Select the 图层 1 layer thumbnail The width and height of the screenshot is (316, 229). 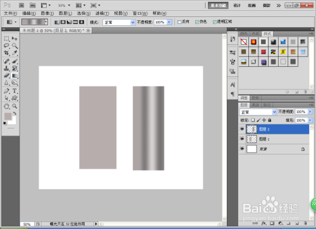(252, 139)
